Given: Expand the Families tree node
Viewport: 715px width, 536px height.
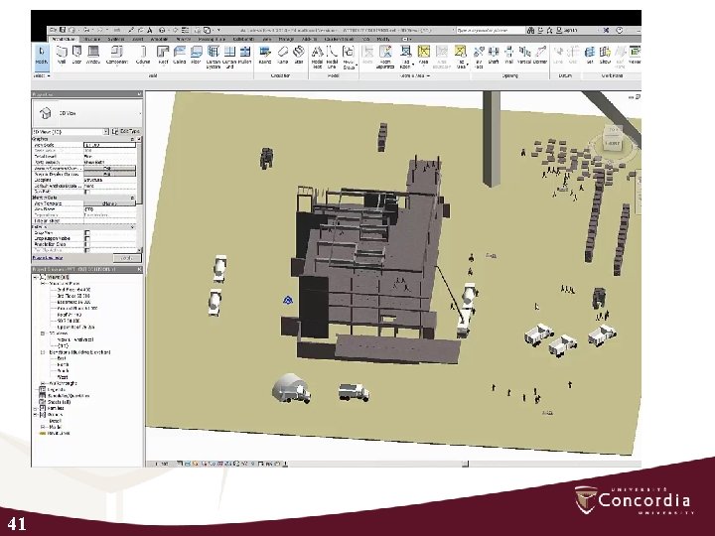Looking at the screenshot, I should coord(35,408).
